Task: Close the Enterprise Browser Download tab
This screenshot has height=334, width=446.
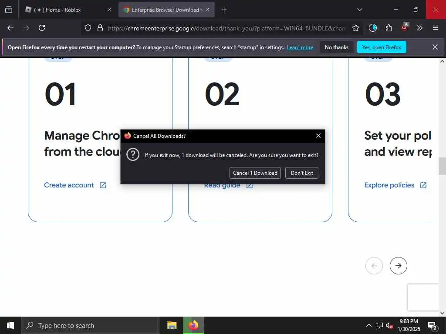Action: pos(207,10)
